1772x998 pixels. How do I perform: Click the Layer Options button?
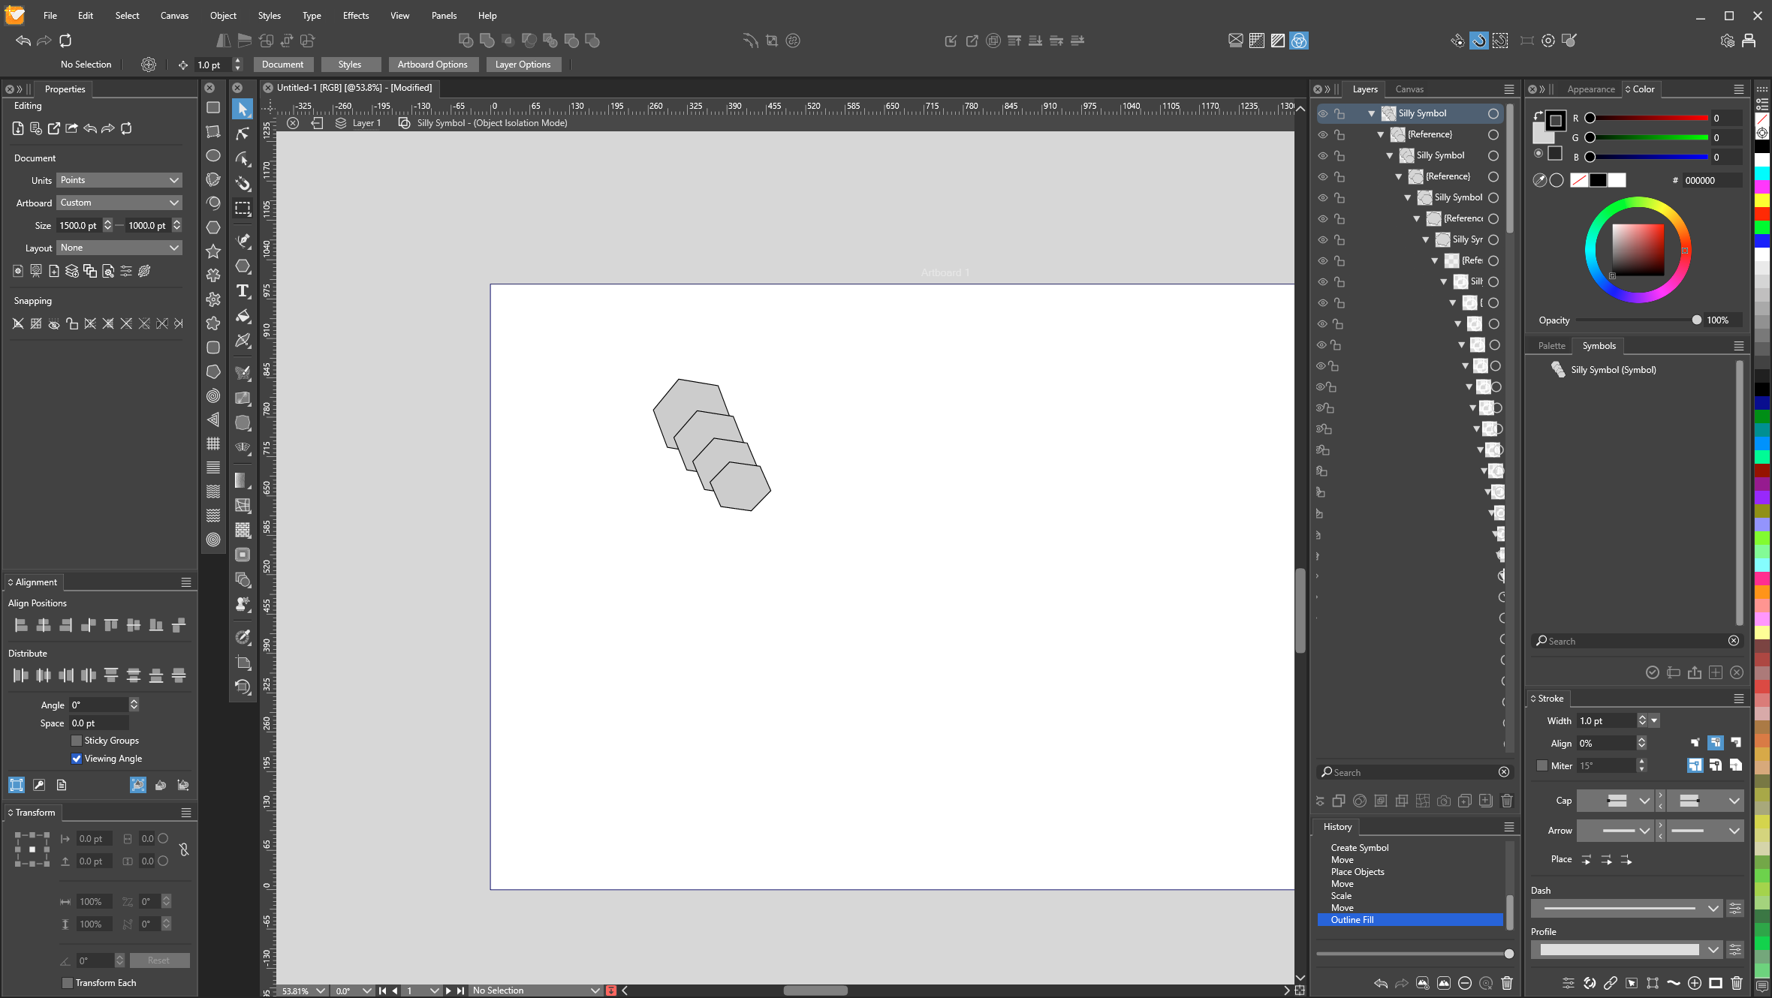(523, 65)
